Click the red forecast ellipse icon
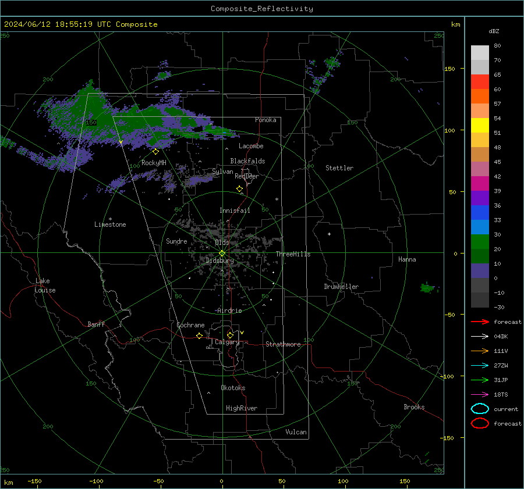524x489 pixels. tap(480, 423)
